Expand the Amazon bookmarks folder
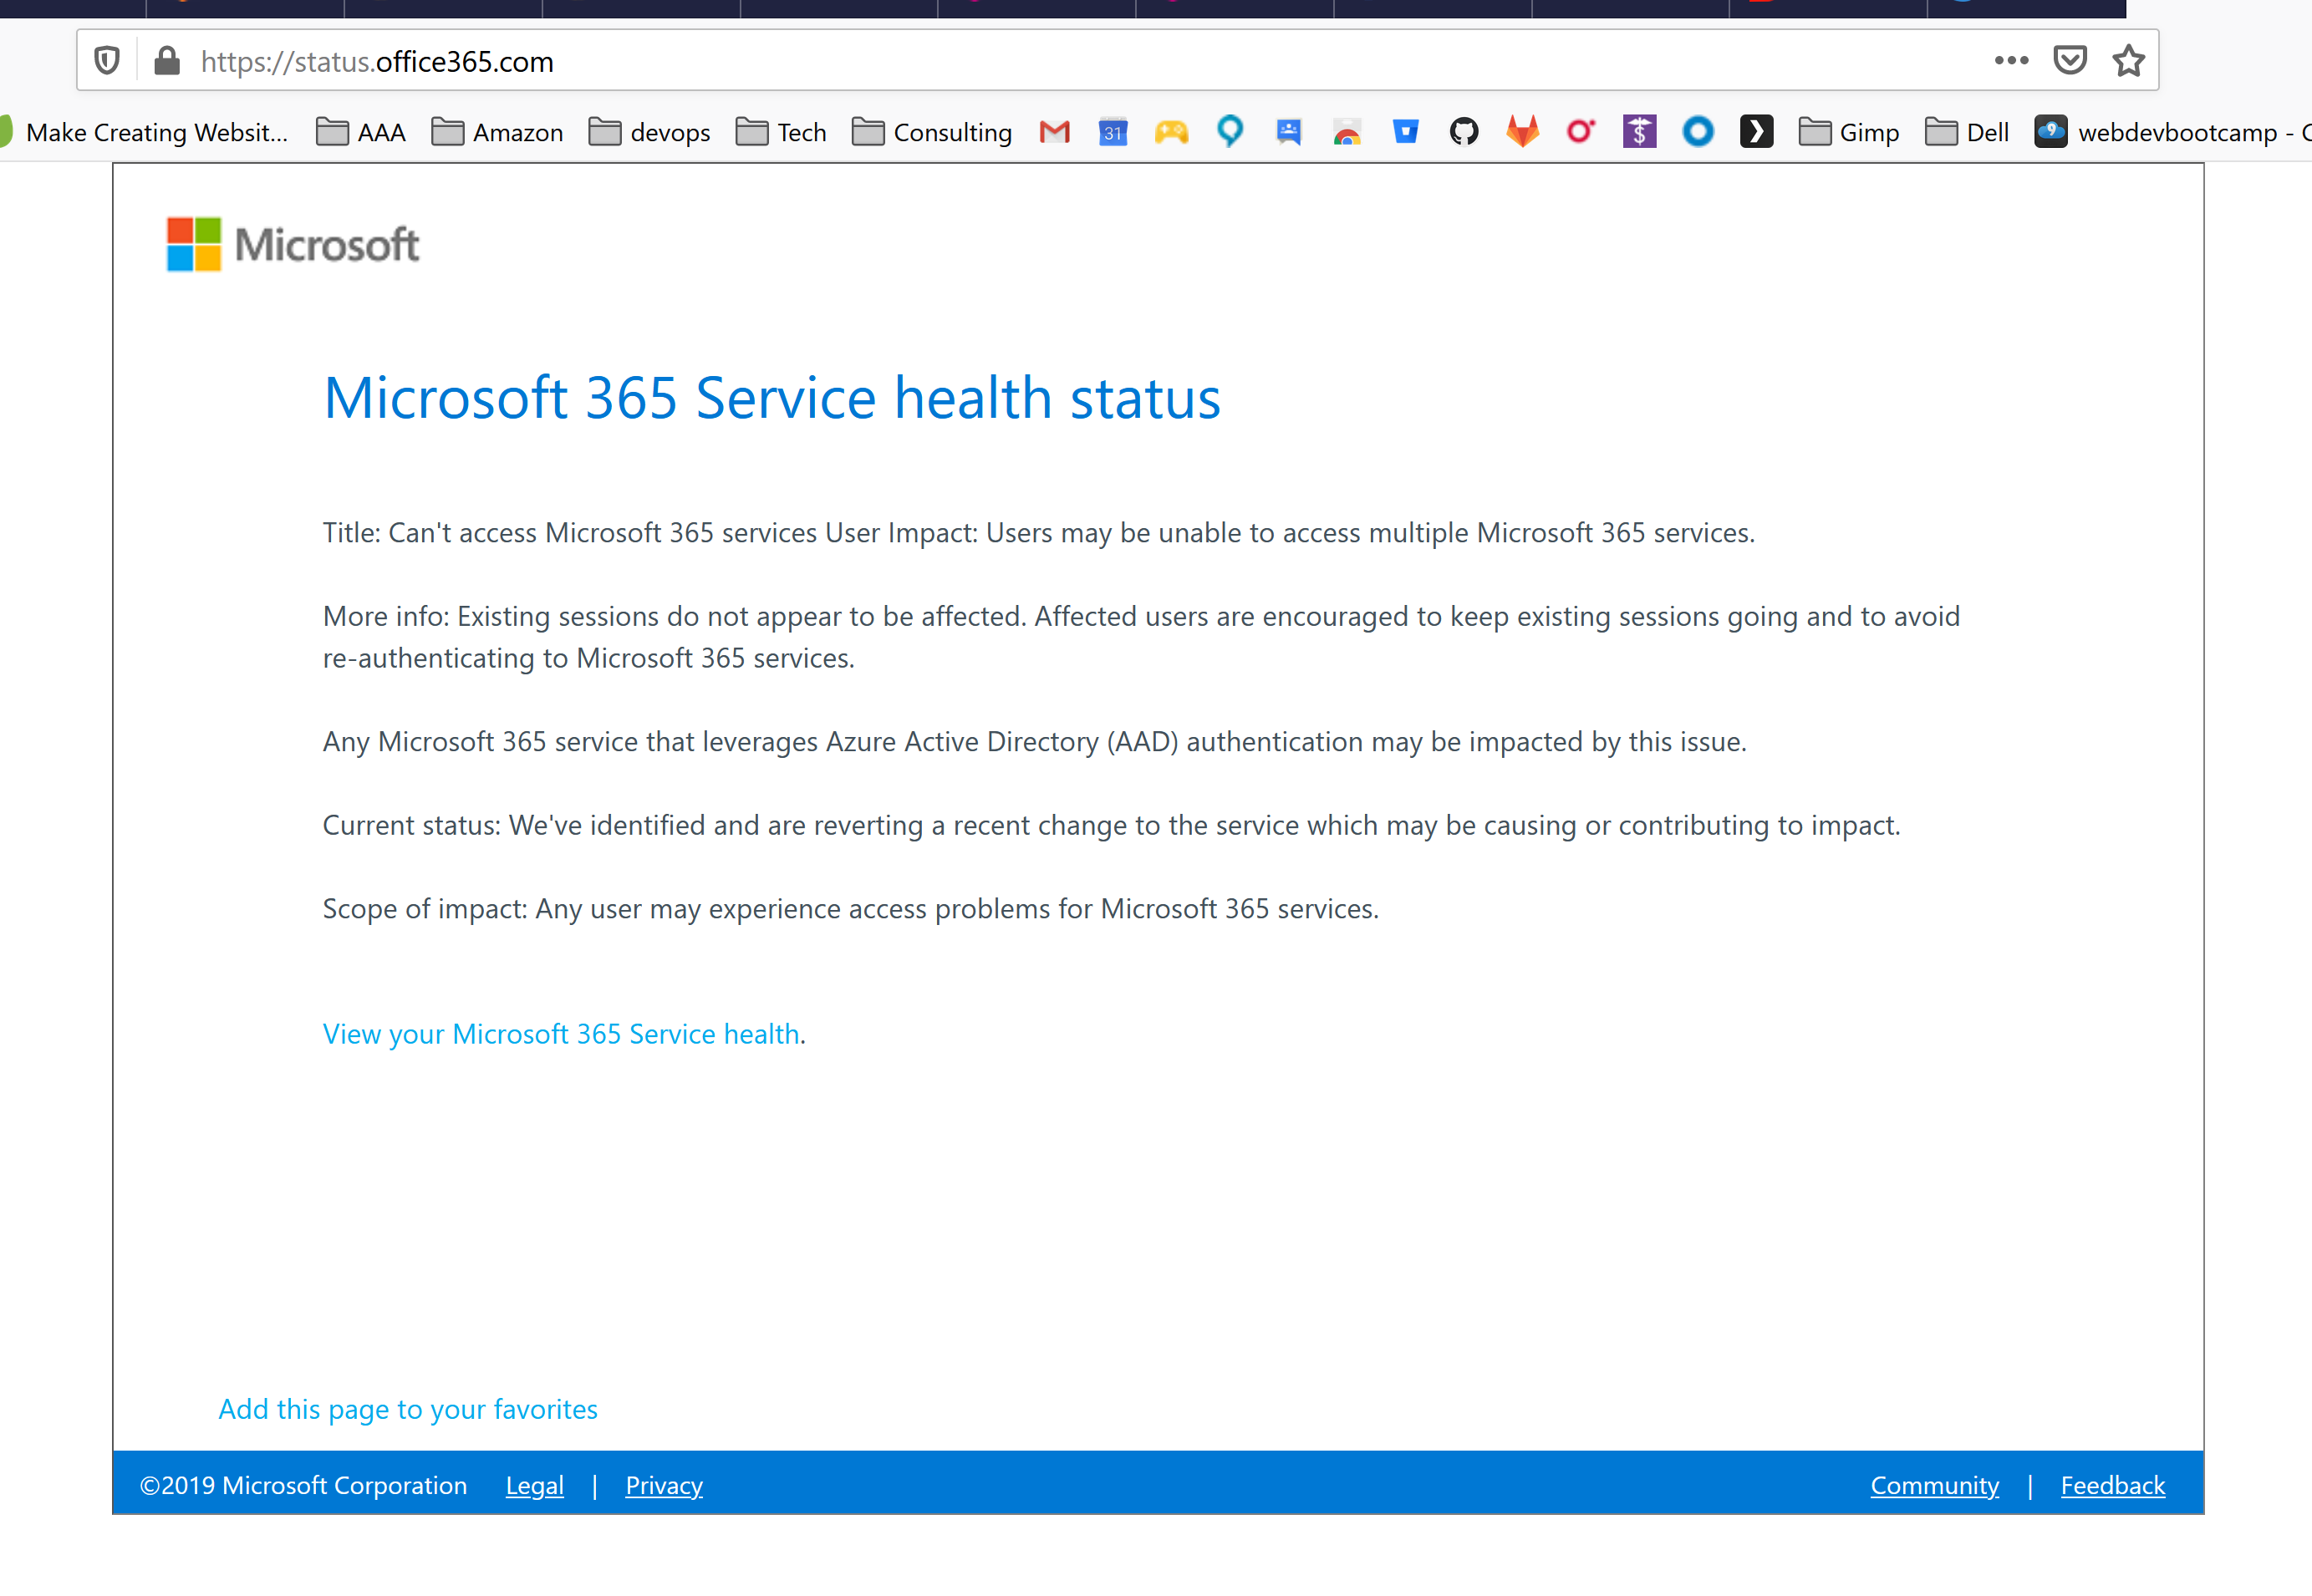Image resolution: width=2312 pixels, height=1596 pixels. (x=497, y=132)
